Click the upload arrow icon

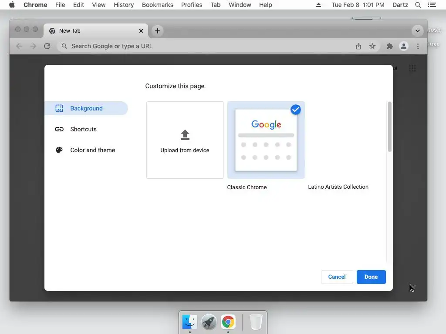(185, 135)
